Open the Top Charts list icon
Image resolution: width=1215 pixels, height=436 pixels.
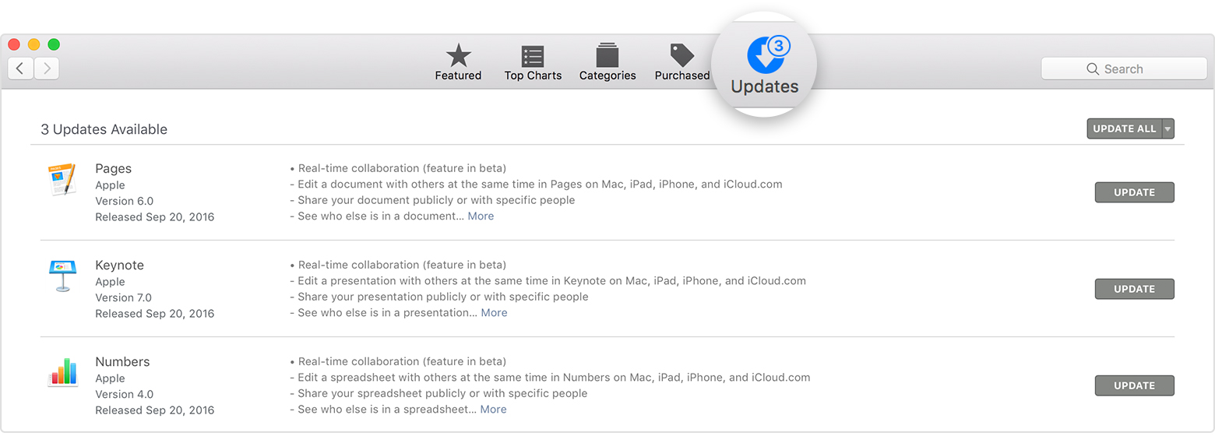point(533,56)
